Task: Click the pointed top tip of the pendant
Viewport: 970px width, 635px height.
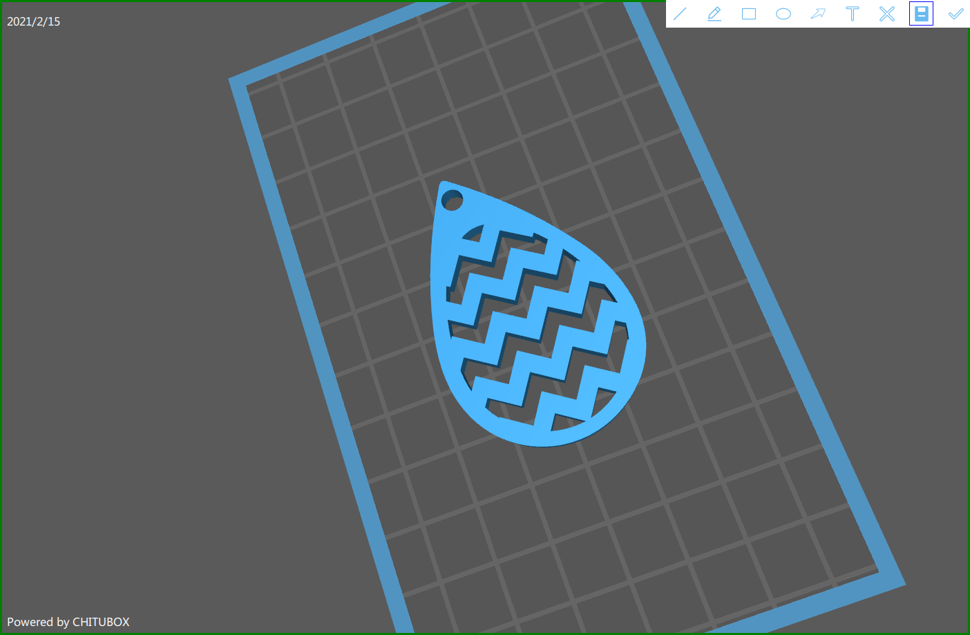Action: (444, 187)
